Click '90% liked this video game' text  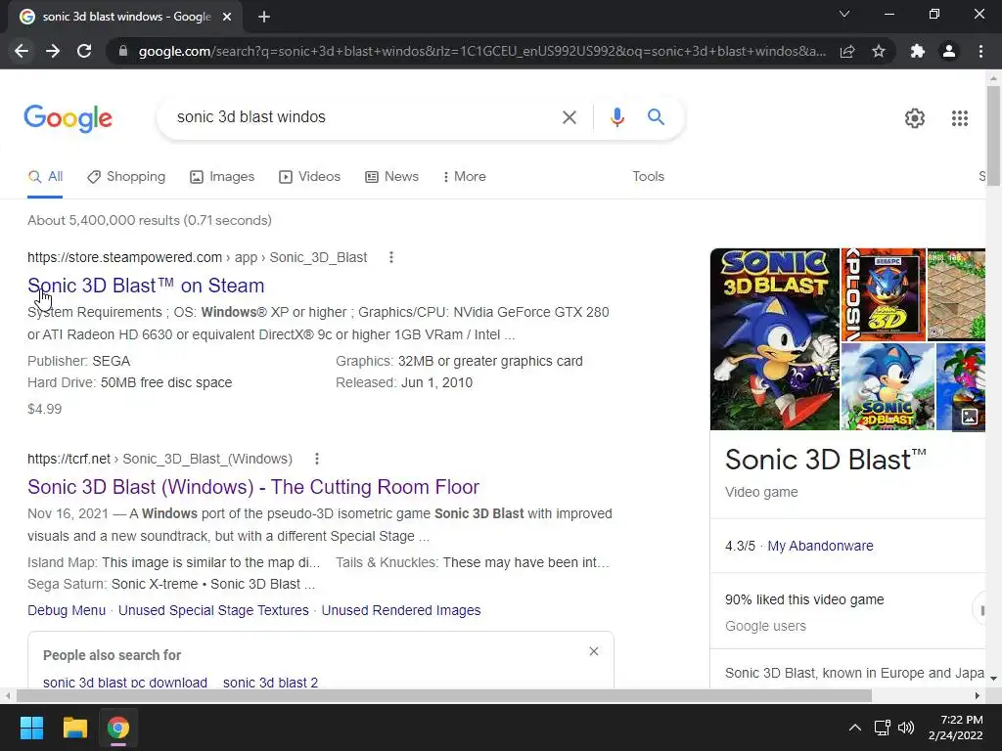coord(804,599)
